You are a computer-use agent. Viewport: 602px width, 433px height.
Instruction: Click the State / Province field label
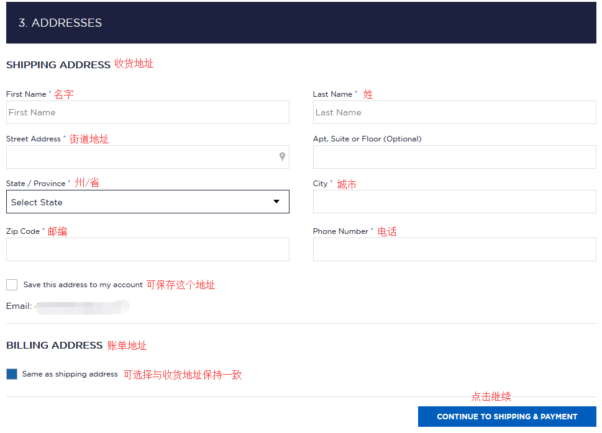coord(35,184)
